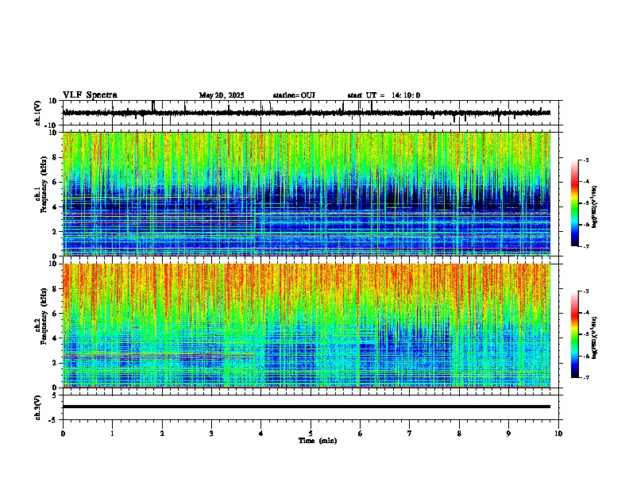Click the ch.2 spectrogram "4" kHz tick label
The width and height of the screenshot is (629, 486).
tap(56, 338)
